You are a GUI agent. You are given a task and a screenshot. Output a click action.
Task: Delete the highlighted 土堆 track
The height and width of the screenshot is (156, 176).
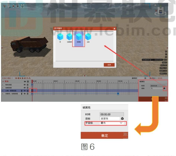pos(28,91)
